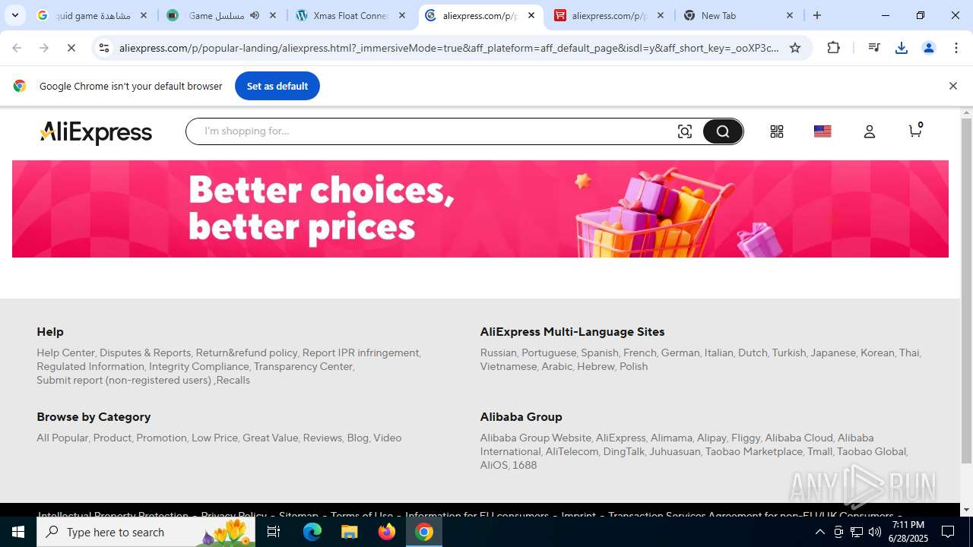
Task: Click the black search magnifier button
Action: [722, 131]
